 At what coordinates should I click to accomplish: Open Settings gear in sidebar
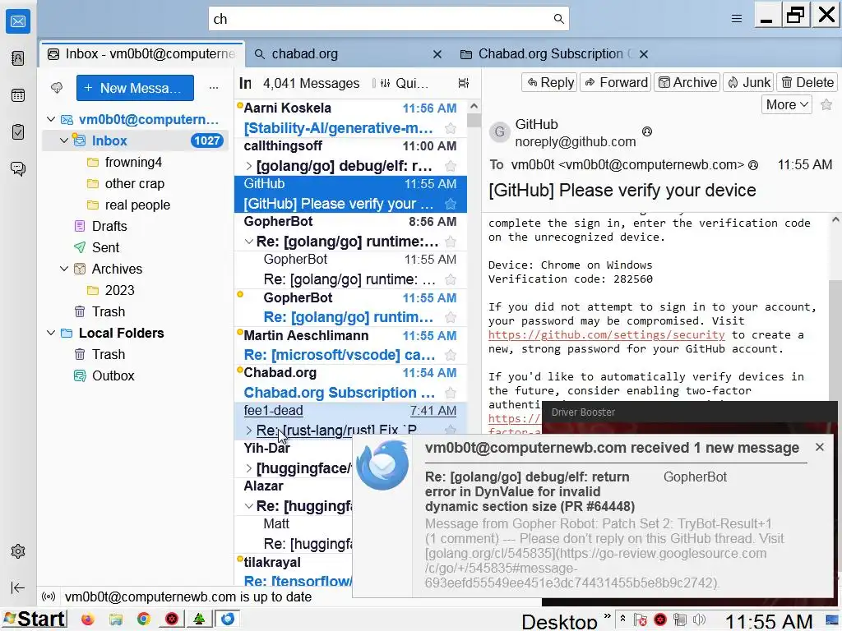[18, 551]
